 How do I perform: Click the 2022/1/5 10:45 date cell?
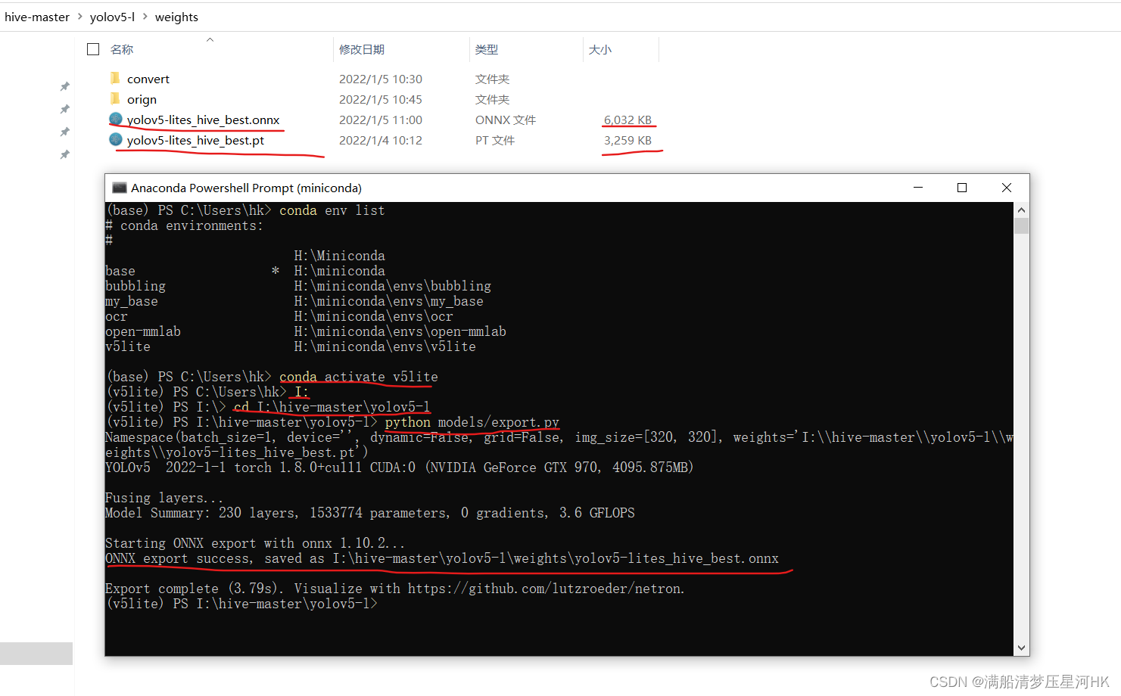coord(381,99)
